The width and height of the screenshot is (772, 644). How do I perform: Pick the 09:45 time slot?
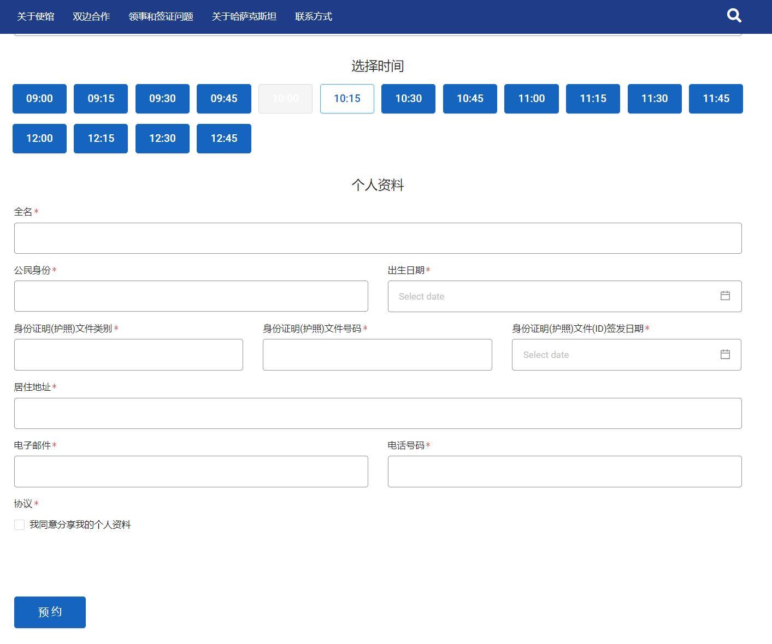[224, 99]
